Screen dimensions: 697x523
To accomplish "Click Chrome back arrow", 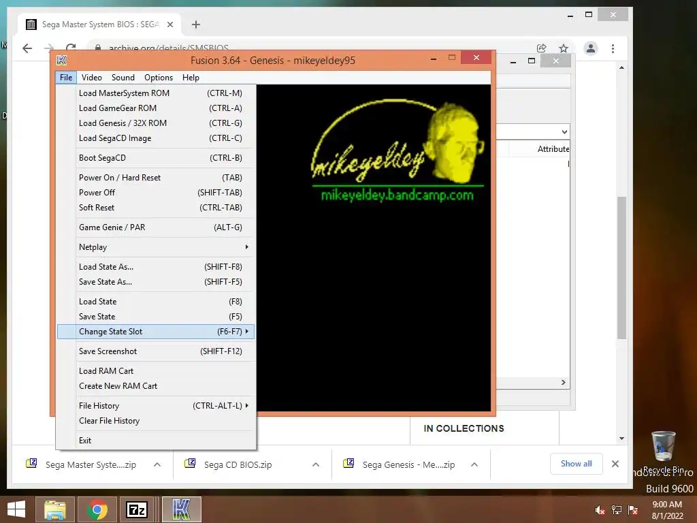I will (27, 48).
